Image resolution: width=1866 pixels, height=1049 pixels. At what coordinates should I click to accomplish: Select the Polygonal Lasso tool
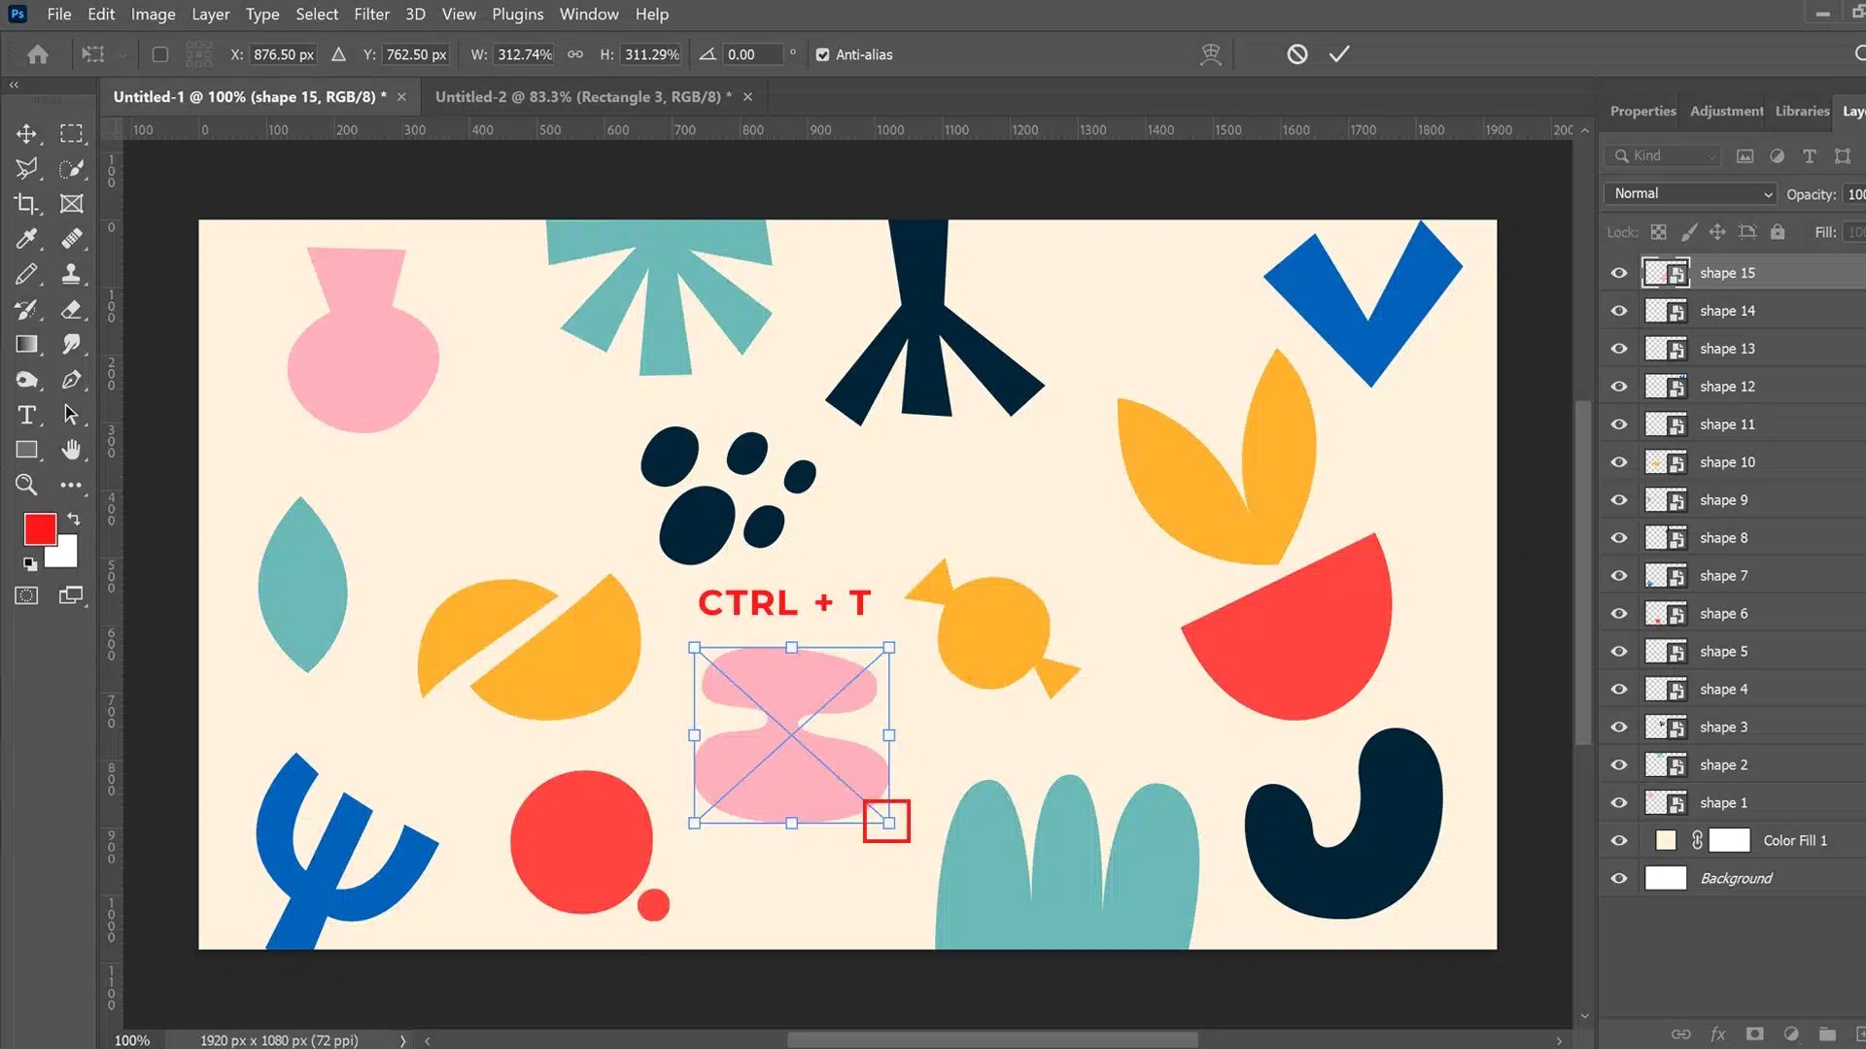click(26, 168)
